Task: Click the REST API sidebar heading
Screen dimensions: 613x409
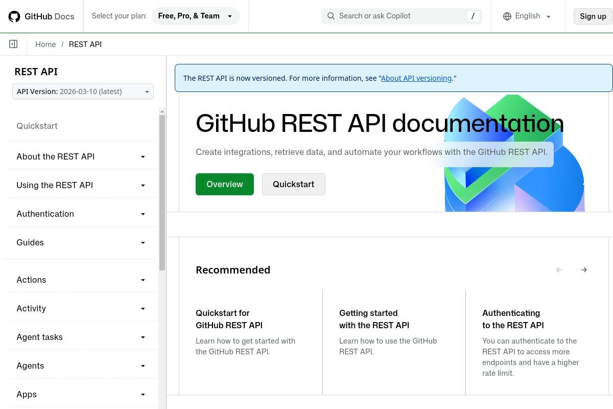Action: point(36,72)
